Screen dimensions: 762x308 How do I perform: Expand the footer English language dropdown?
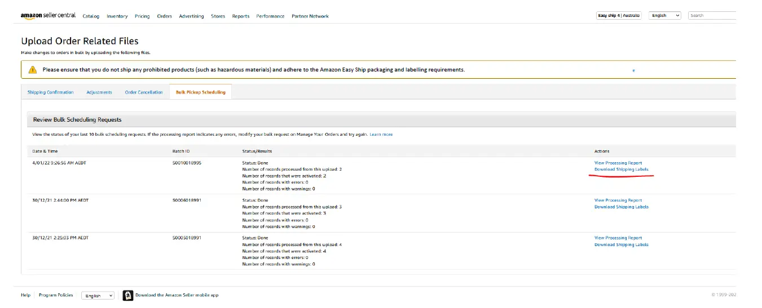click(x=98, y=296)
